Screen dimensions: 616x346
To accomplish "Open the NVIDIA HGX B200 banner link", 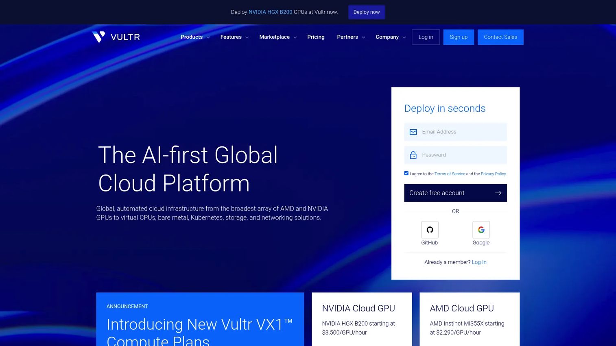I will click(x=271, y=12).
